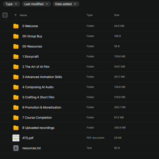Click the "188 B" size value

[117, 36]
